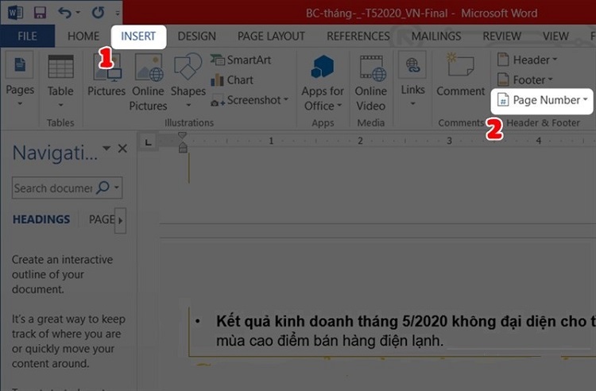Expand the Footer dropdown
This screenshot has width=596, height=391.
(x=525, y=79)
